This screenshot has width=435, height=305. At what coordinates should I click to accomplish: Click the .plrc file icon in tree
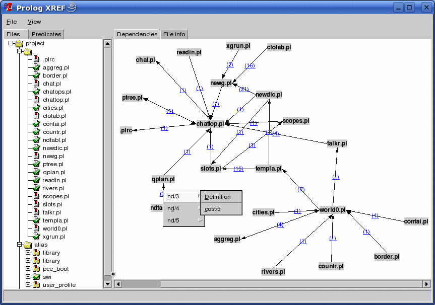coord(36,59)
